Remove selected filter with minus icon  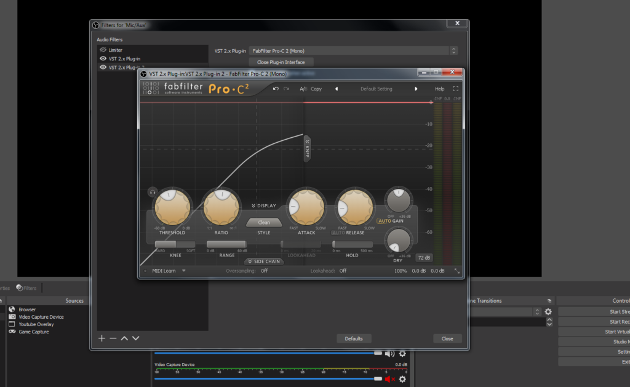pyautogui.click(x=113, y=338)
